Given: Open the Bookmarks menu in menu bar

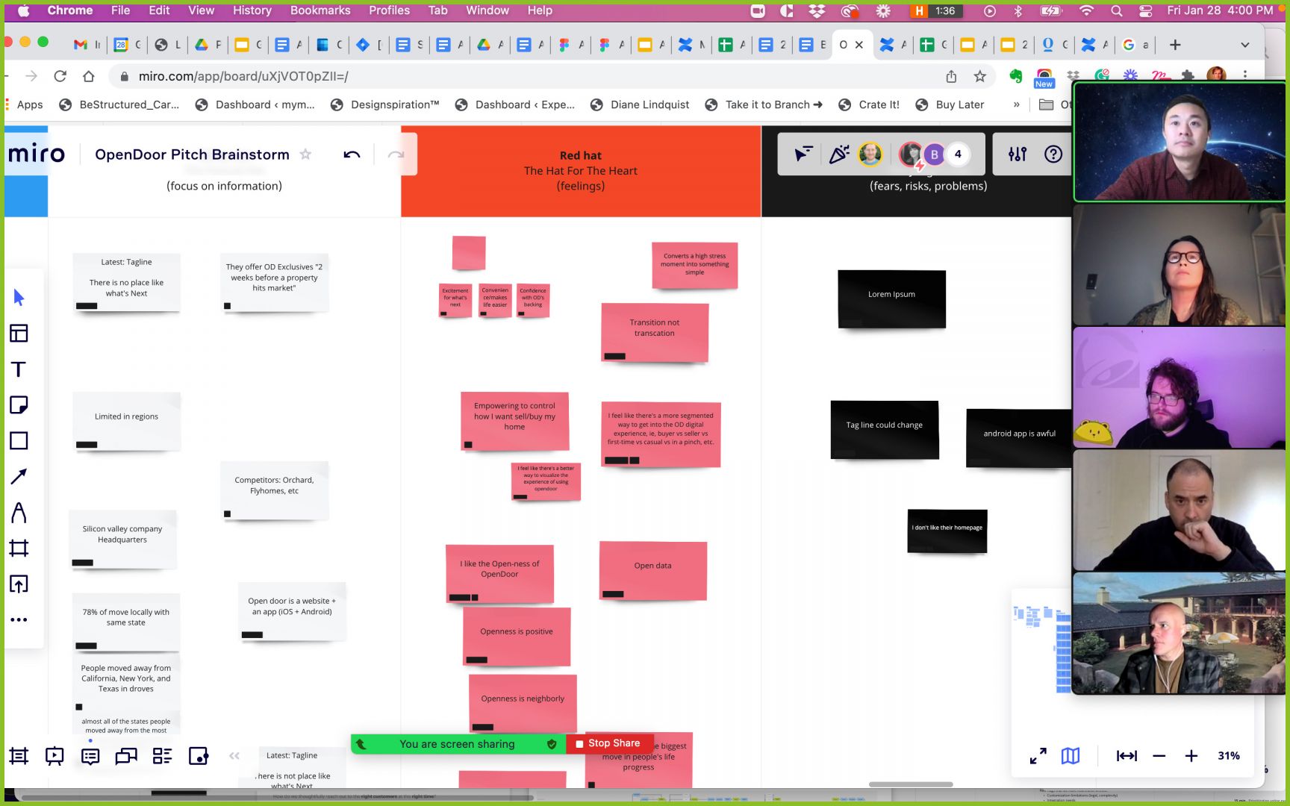Looking at the screenshot, I should coord(320,10).
